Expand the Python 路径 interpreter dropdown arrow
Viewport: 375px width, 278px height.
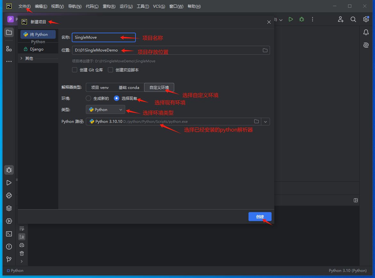[x=265, y=122]
